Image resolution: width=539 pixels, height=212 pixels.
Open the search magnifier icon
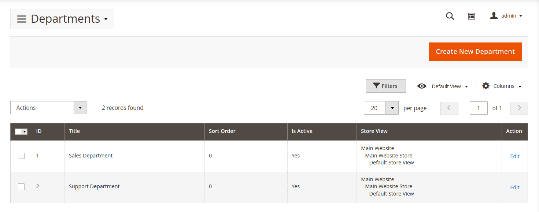pos(450,16)
